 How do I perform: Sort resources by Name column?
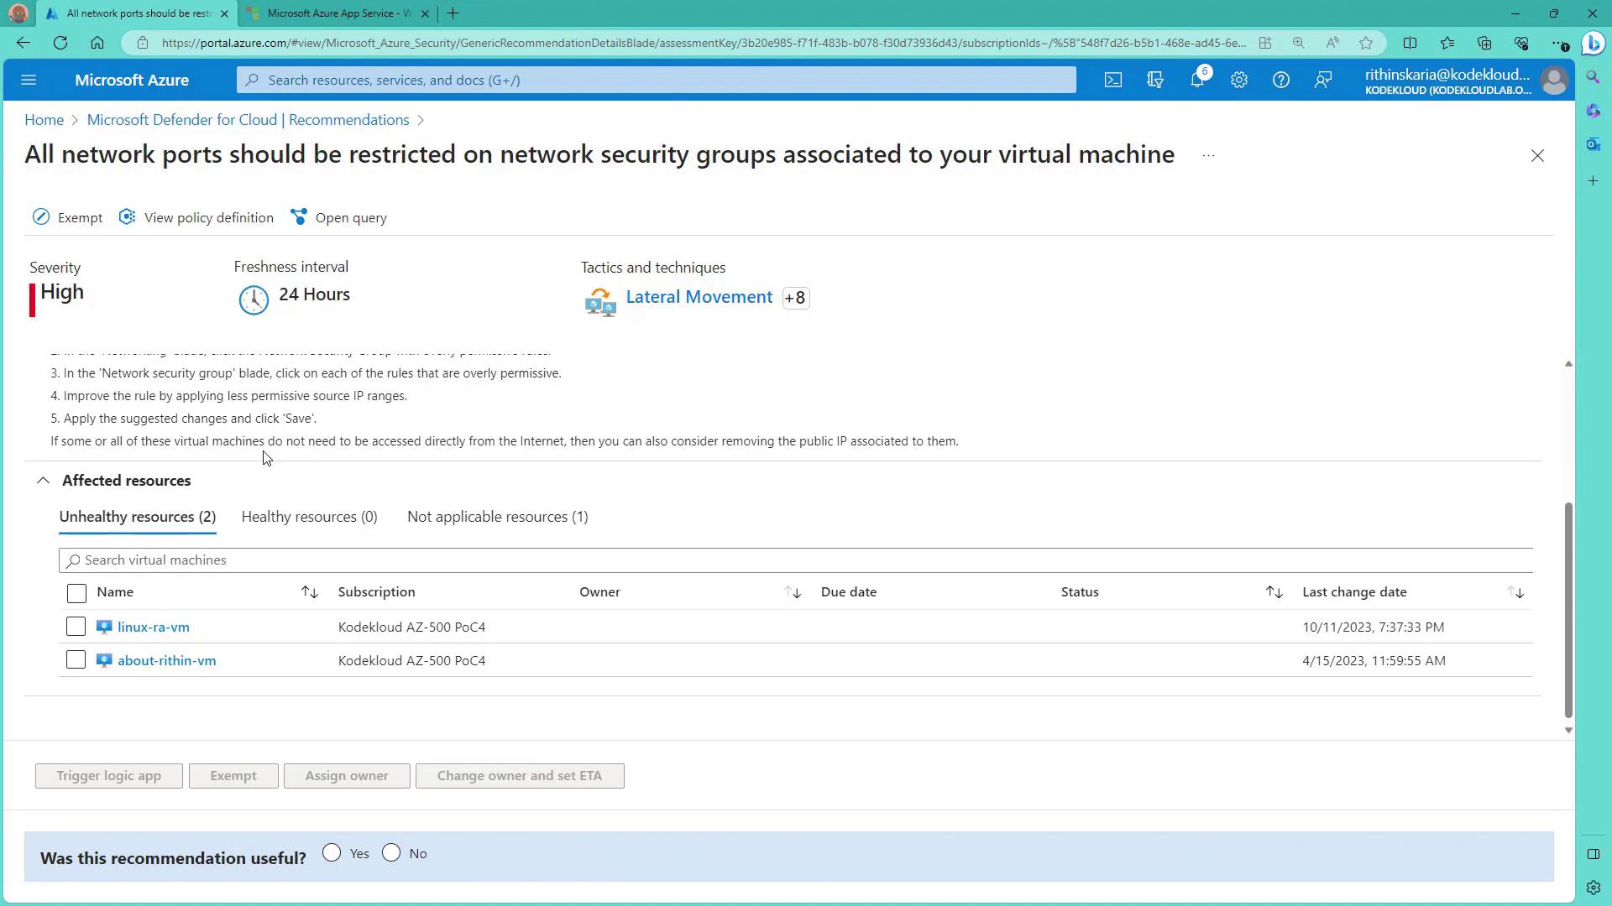[x=309, y=592]
